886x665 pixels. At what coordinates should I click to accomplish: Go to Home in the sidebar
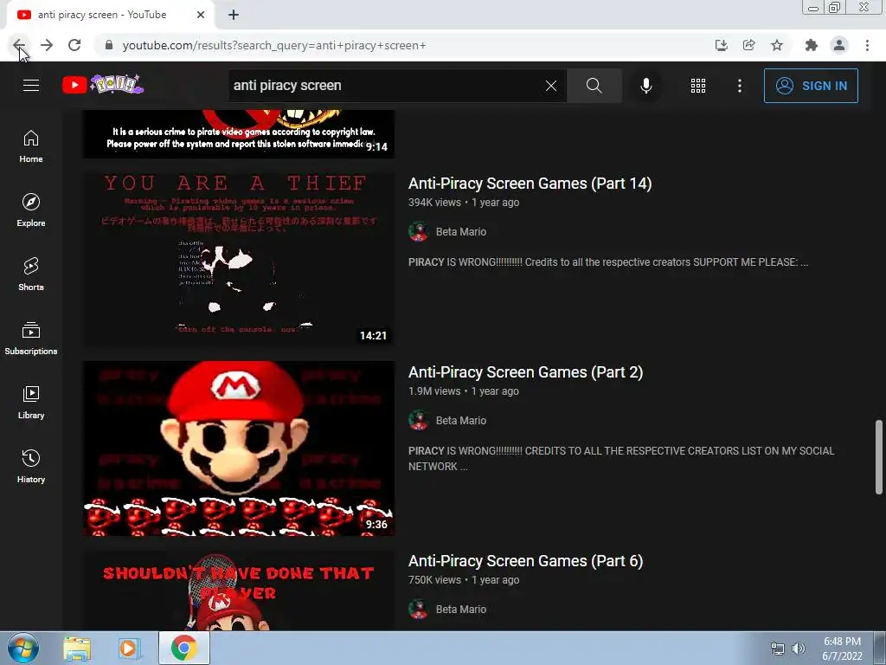(x=31, y=146)
